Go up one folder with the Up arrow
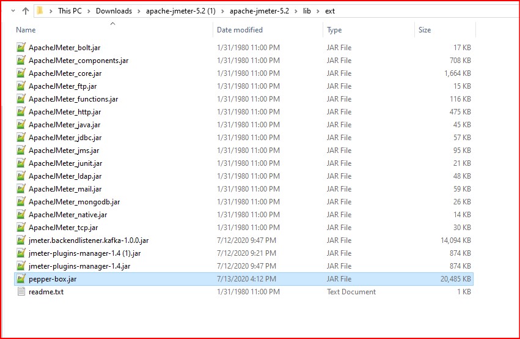The width and height of the screenshot is (520, 339). pyautogui.click(x=26, y=11)
